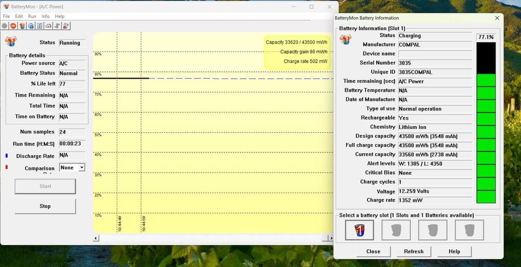This screenshot has height=267, width=521.
Task: Click the Charge rate value 1352 mW
Action: click(435, 200)
